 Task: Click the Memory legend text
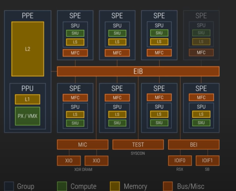(135, 186)
